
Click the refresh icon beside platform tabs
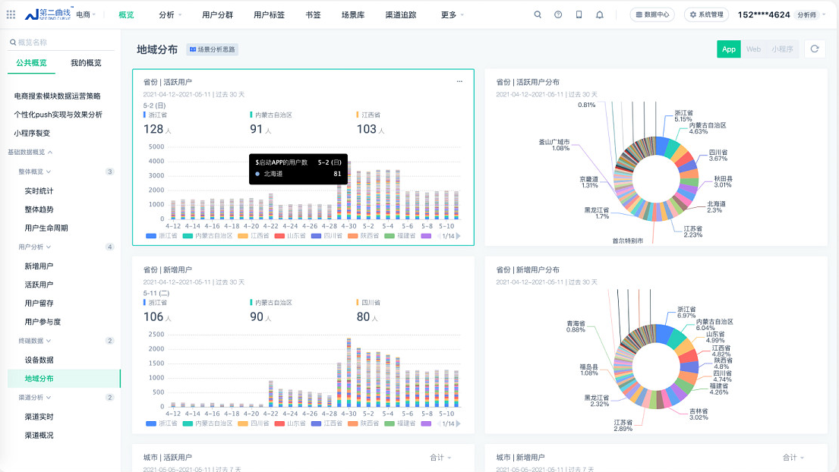[815, 49]
